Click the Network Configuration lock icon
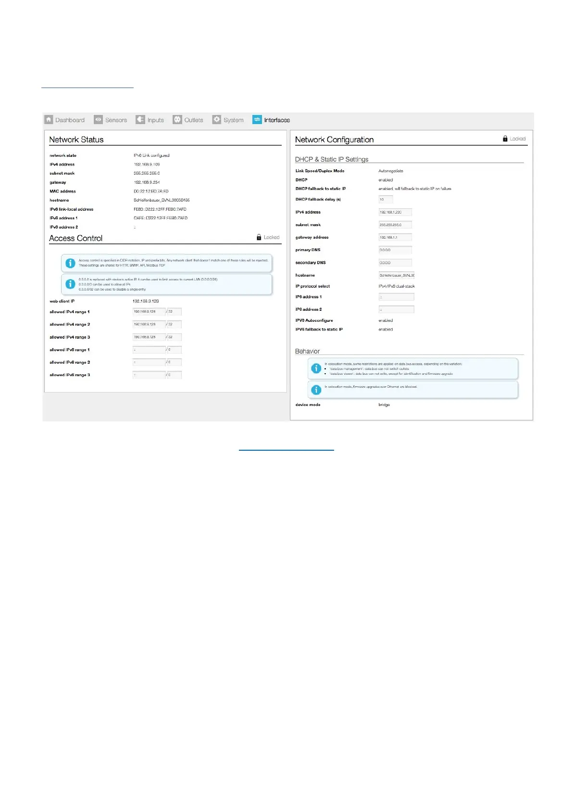The image size is (573, 811). pyautogui.click(x=505, y=139)
